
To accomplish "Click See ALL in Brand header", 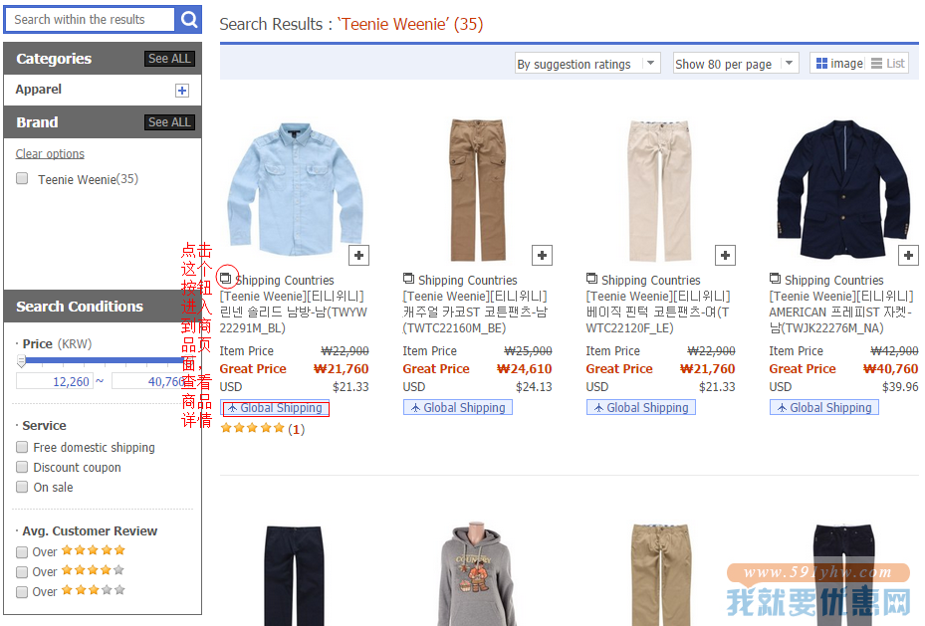I will click(169, 122).
